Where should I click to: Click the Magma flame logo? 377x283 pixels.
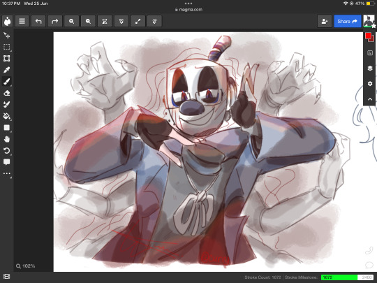click(7, 21)
